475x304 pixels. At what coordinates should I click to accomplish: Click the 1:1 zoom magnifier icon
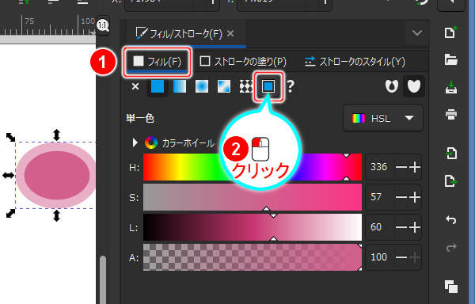(x=103, y=25)
